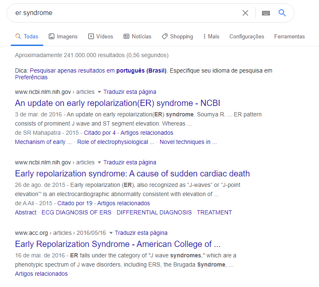Click Traduzir esta página for first result
Viewport: 319px width, 287px height.
130,92
